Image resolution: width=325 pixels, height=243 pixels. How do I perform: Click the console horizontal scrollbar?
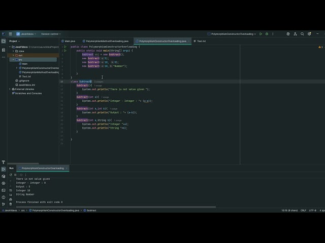(116, 207)
